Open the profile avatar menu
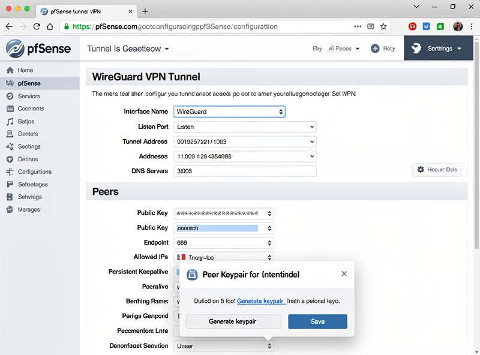This screenshot has height=355, width=480. pos(458,26)
